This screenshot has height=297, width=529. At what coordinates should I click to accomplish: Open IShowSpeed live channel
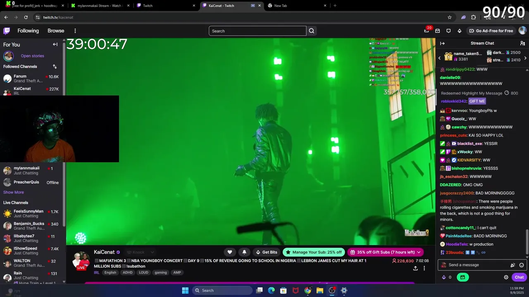click(x=31, y=251)
